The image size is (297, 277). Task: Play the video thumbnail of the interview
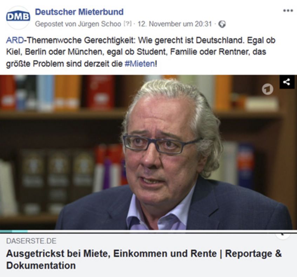click(x=149, y=152)
